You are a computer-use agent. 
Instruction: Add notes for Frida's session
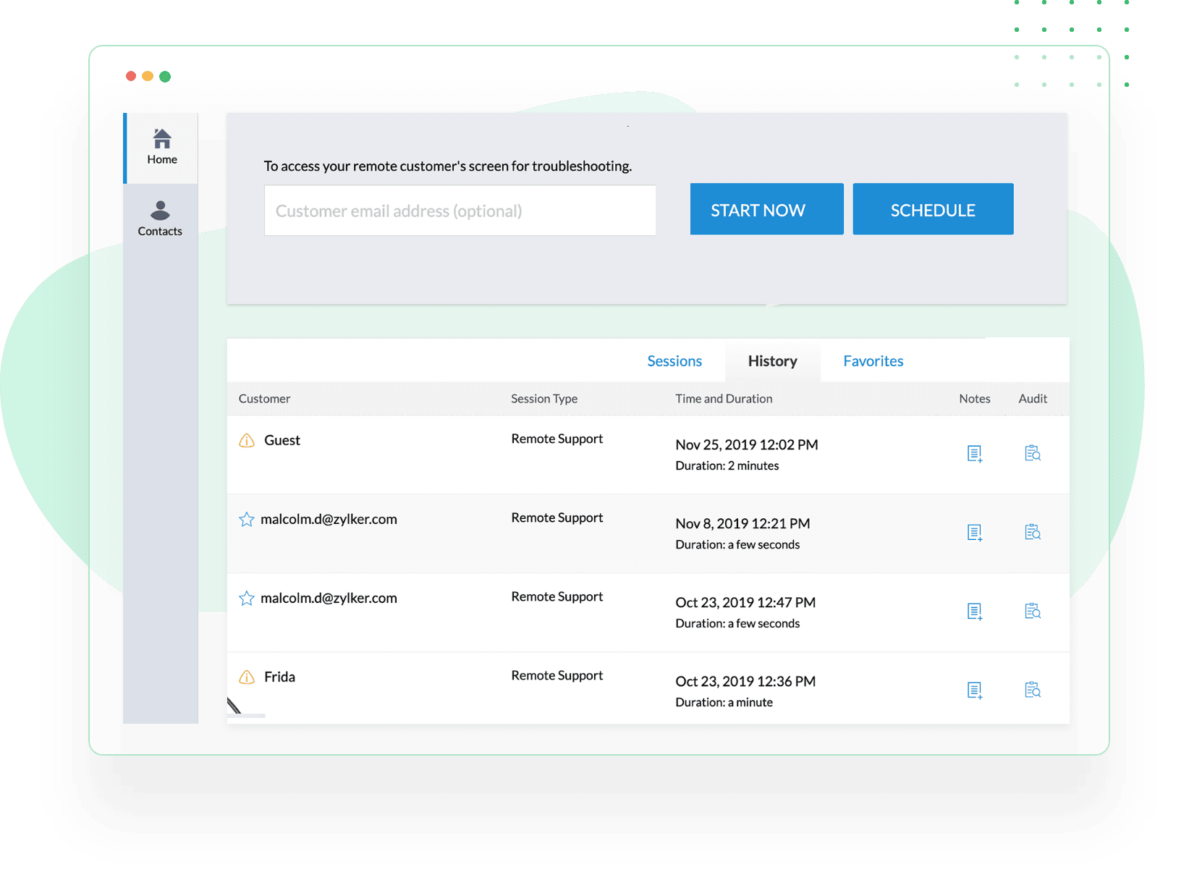tap(974, 690)
